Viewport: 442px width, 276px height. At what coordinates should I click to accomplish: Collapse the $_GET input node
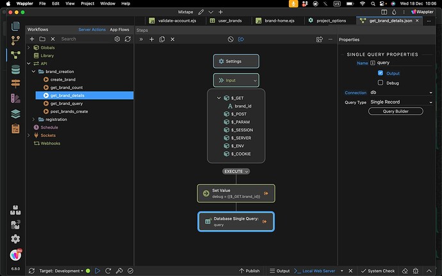pos(218,98)
